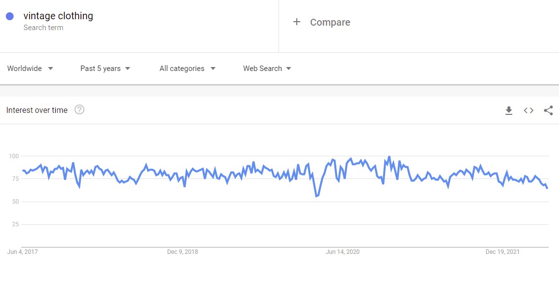The image size is (559, 281).
Task: Open the Past 5 years time range dropdown
Action: point(105,69)
